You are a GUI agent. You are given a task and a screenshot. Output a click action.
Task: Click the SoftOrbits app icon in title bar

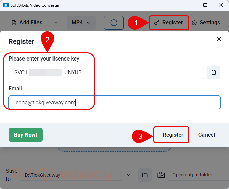pos(6,5)
